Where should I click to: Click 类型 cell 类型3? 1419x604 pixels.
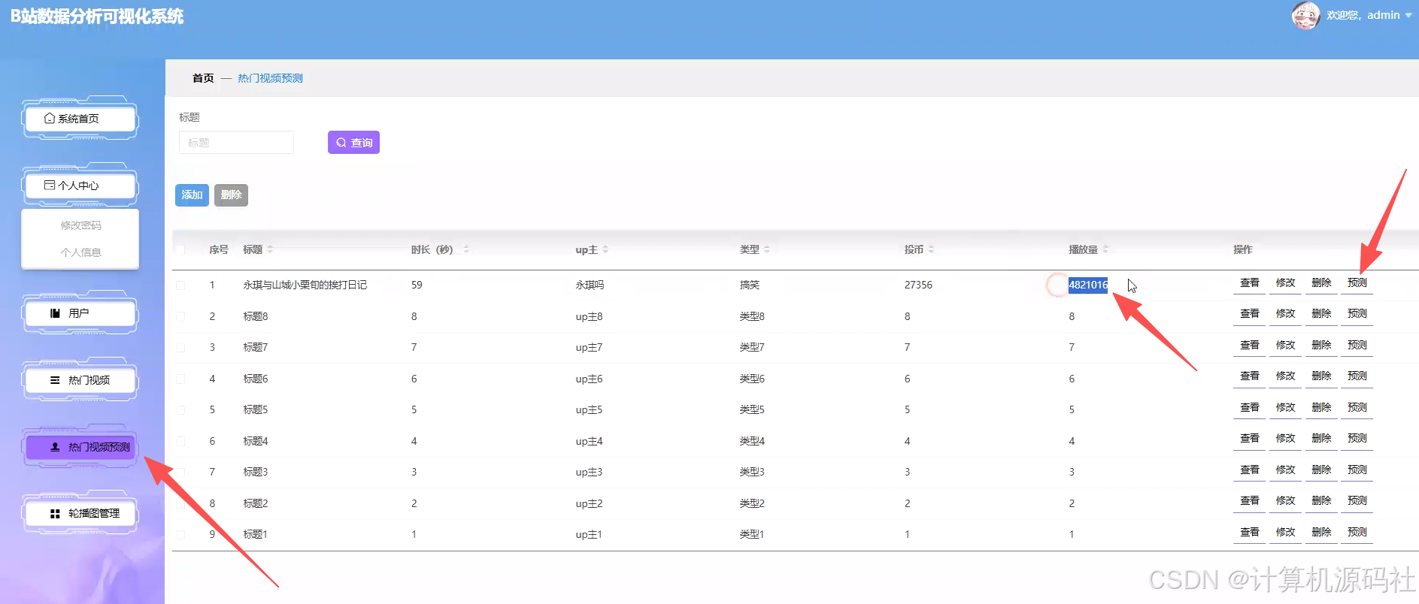click(752, 473)
